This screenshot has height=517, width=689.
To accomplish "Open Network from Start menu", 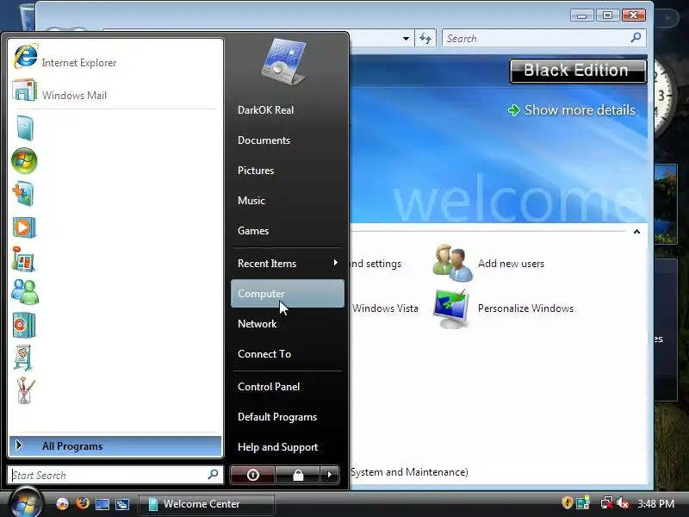I will (288, 324).
